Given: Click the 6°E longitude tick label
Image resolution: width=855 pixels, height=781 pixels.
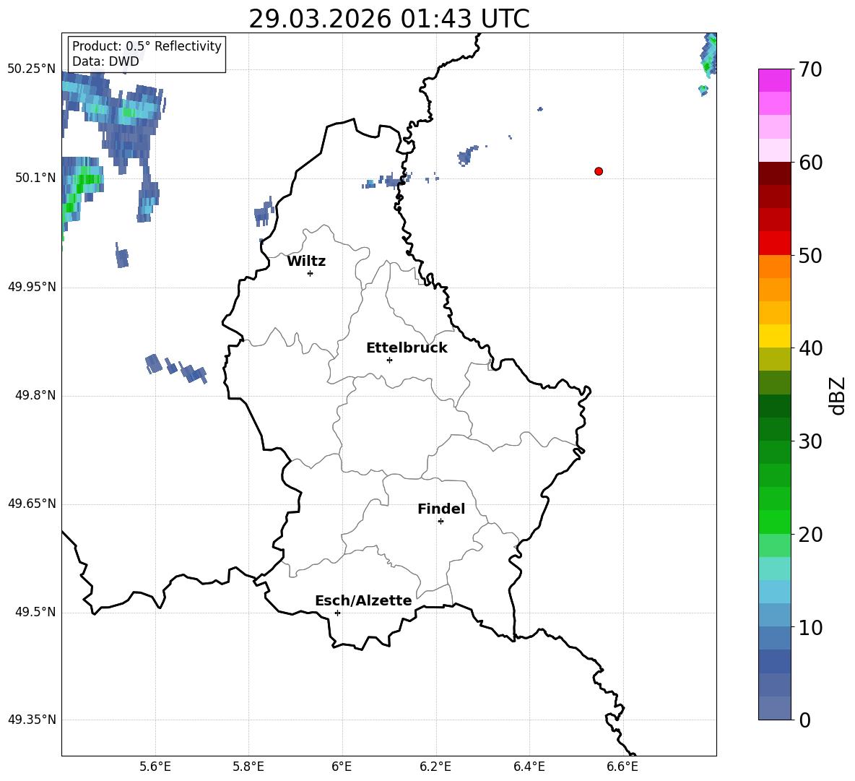Looking at the screenshot, I should 342,767.
